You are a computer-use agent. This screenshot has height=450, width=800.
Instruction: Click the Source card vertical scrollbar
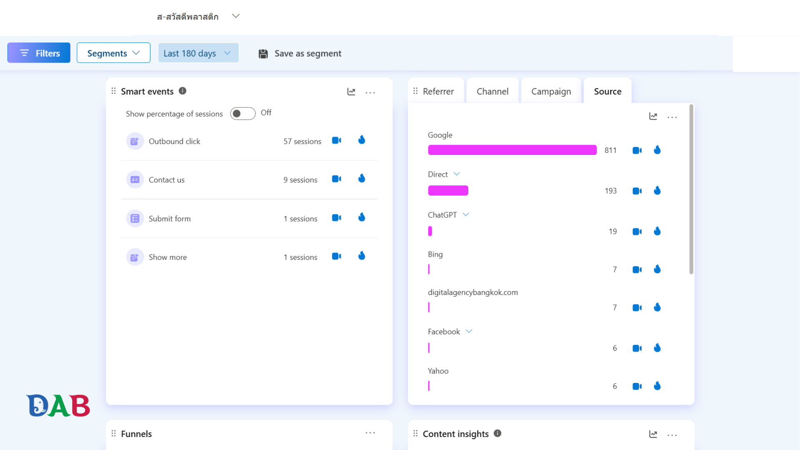(x=691, y=189)
